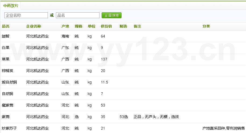Click 河北凯达药业 in the 炒紫苏子 row
Image resolution: width=246 pixels, height=133 pixels.
37,128
